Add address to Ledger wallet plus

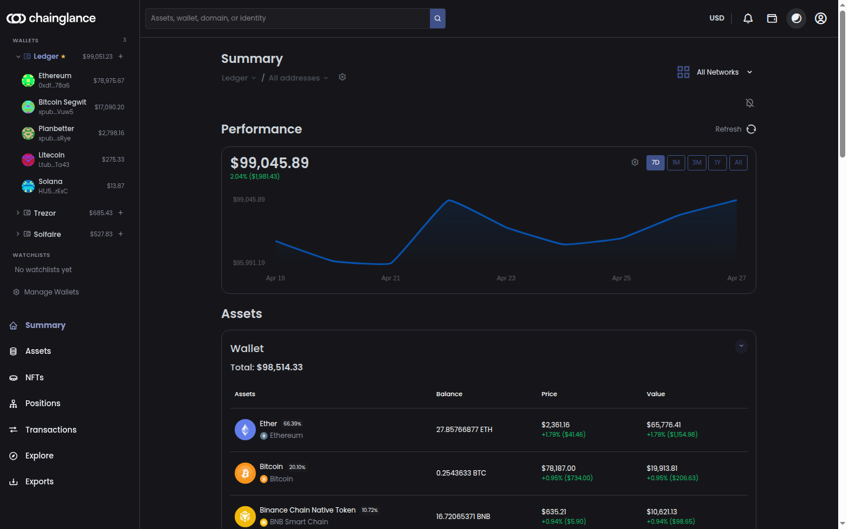coord(121,56)
